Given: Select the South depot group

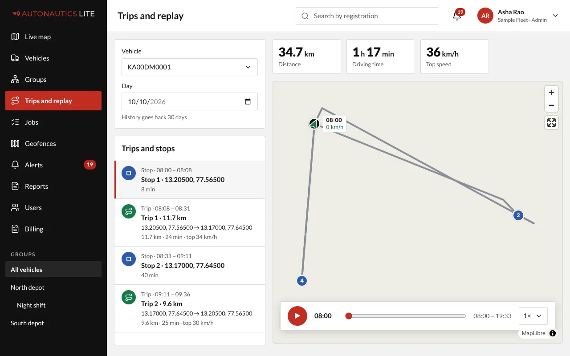Looking at the screenshot, I should (x=53, y=323).
